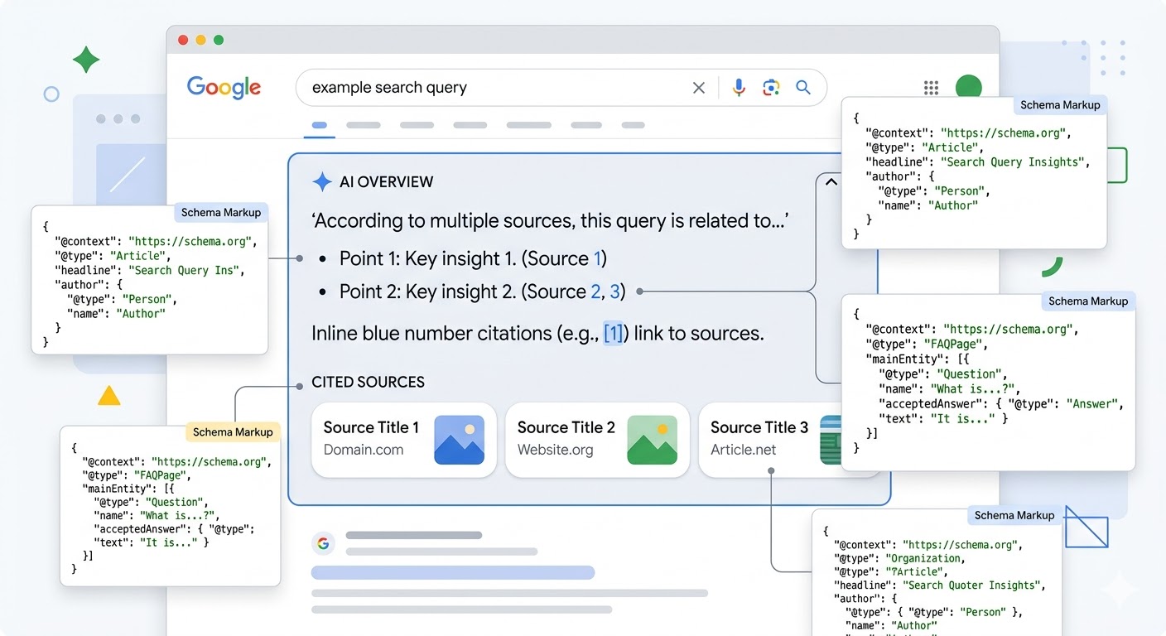Switch to the second search tab
1166x636 pixels.
[x=363, y=126]
